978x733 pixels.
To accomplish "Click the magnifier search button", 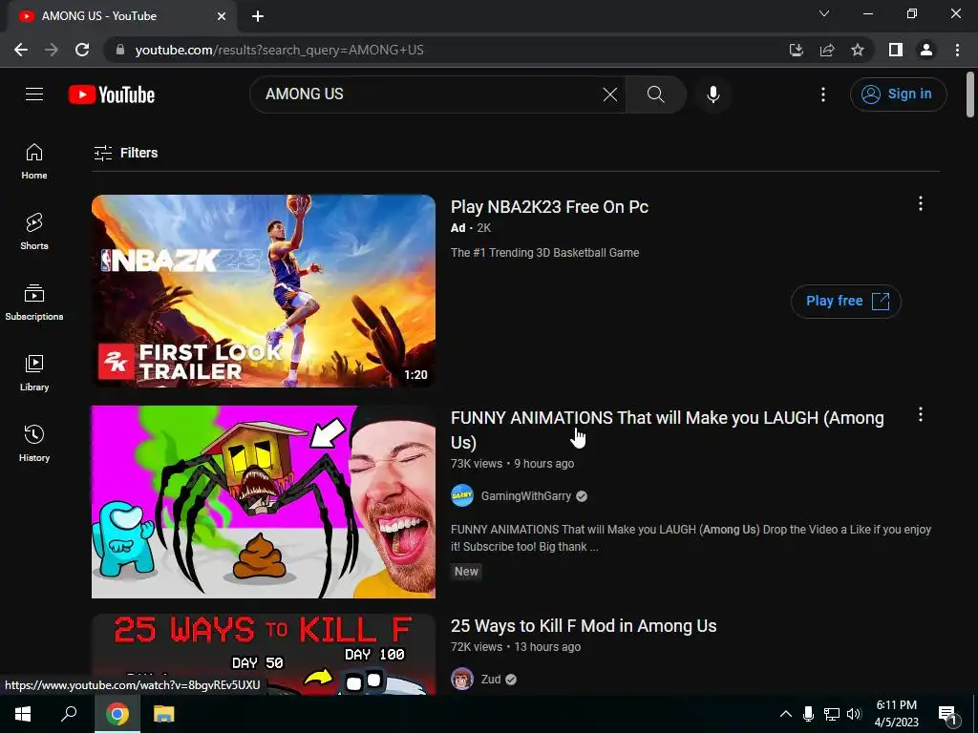I will [x=655, y=94].
